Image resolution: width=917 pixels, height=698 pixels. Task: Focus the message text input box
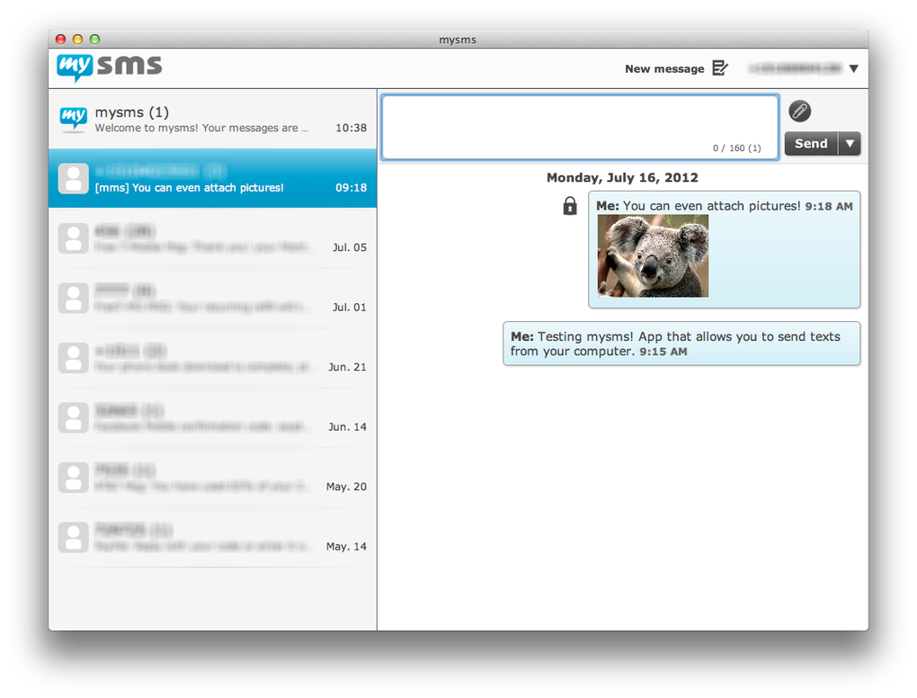pos(580,127)
